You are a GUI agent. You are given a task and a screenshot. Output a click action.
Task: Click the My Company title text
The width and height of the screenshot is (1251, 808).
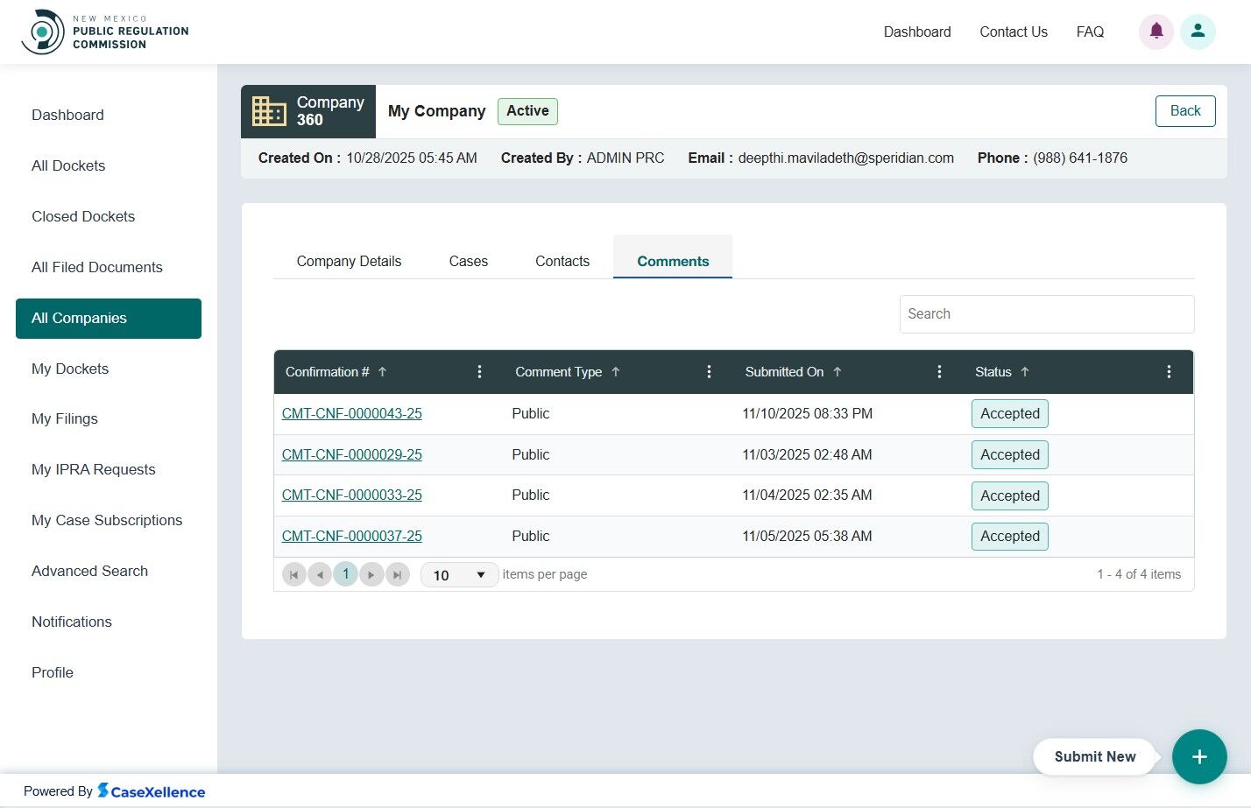[x=437, y=111]
